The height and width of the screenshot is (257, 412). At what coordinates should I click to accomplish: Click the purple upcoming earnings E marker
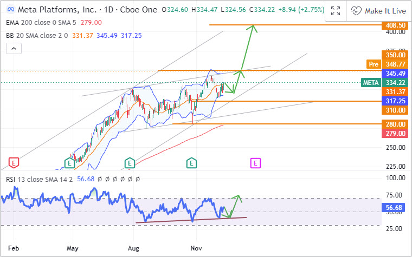255,162
